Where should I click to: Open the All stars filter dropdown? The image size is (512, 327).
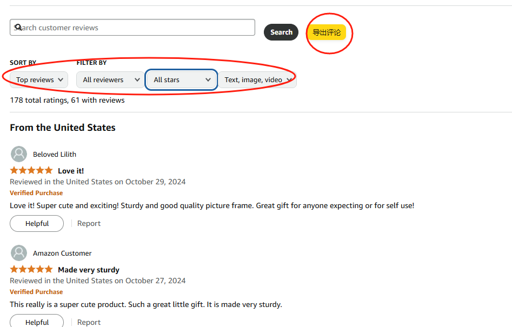tap(182, 80)
